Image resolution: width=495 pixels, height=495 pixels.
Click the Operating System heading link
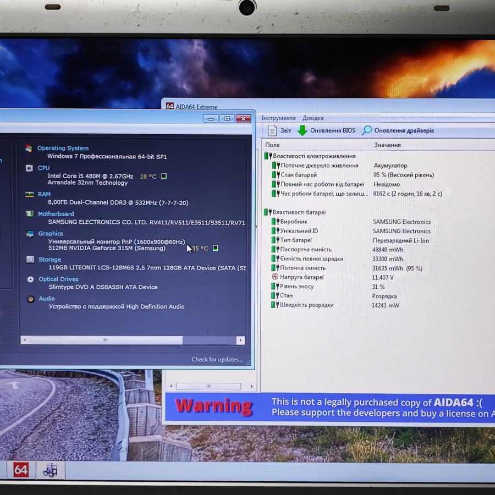pyautogui.click(x=63, y=148)
